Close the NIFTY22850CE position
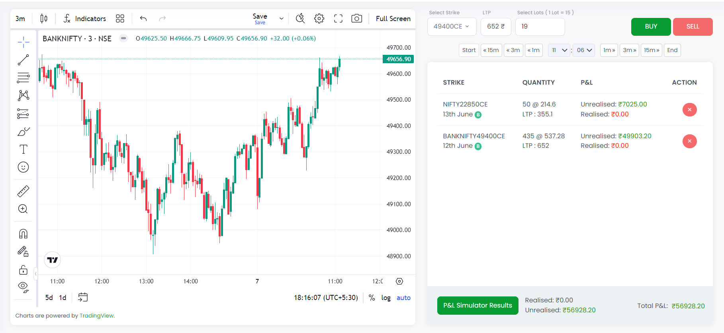This screenshot has width=724, height=333. point(689,110)
